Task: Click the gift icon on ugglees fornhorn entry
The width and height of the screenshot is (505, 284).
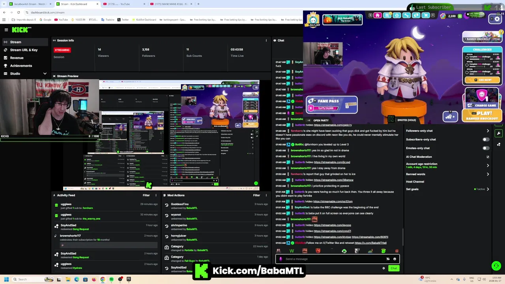Action: (56, 204)
